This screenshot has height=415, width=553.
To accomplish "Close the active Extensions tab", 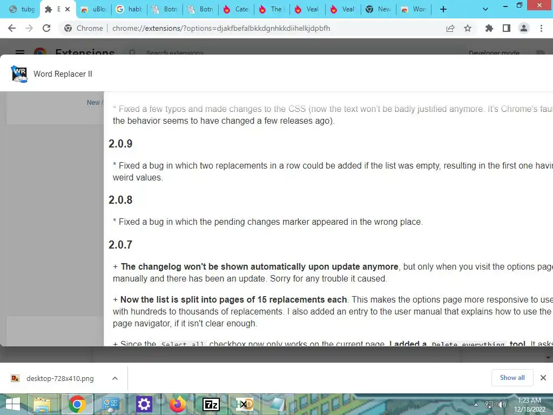I will click(x=68, y=9).
